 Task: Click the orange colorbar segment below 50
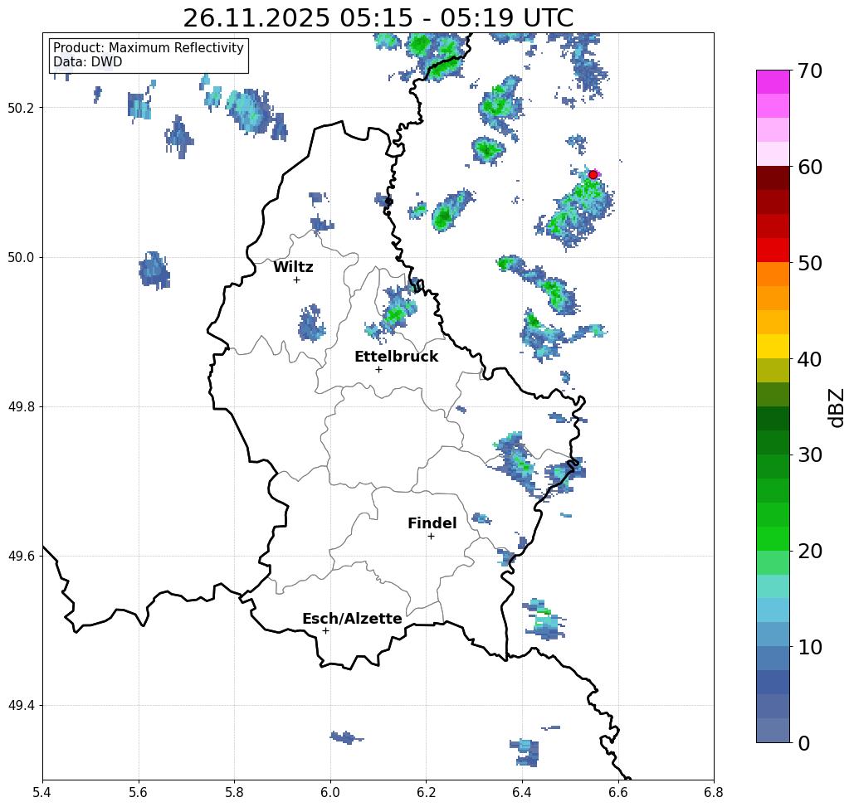click(773, 275)
